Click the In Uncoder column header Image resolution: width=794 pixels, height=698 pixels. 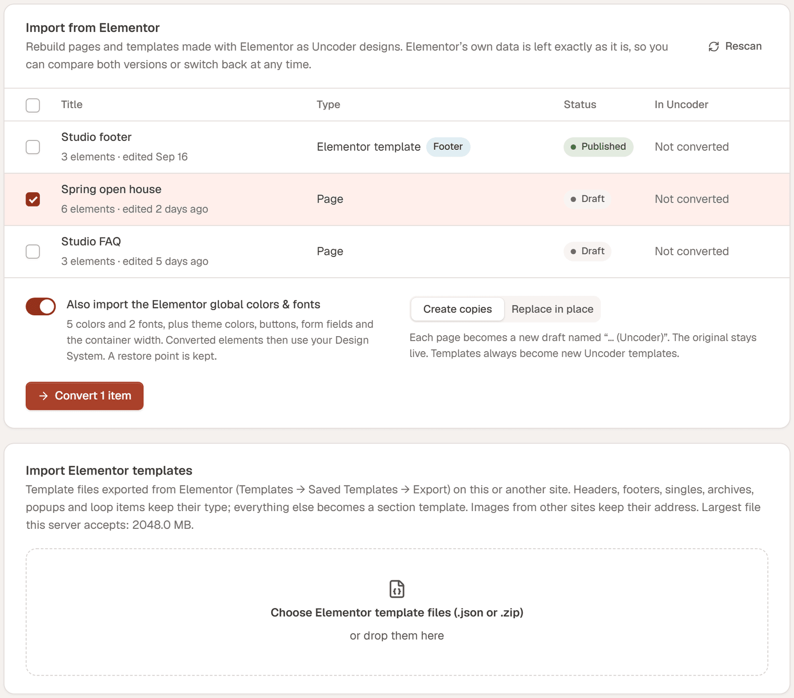pos(681,104)
